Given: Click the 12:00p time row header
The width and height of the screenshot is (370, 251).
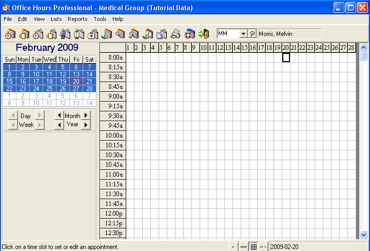Looking at the screenshot, I should point(113,214).
